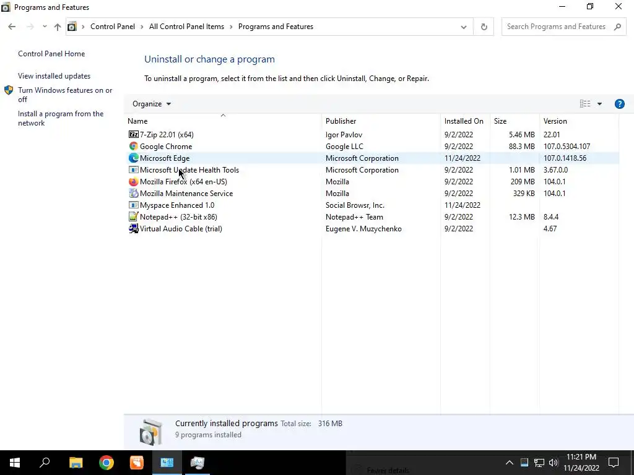Open File Explorer from the taskbar
Viewport: 634px width, 475px height.
point(76,463)
